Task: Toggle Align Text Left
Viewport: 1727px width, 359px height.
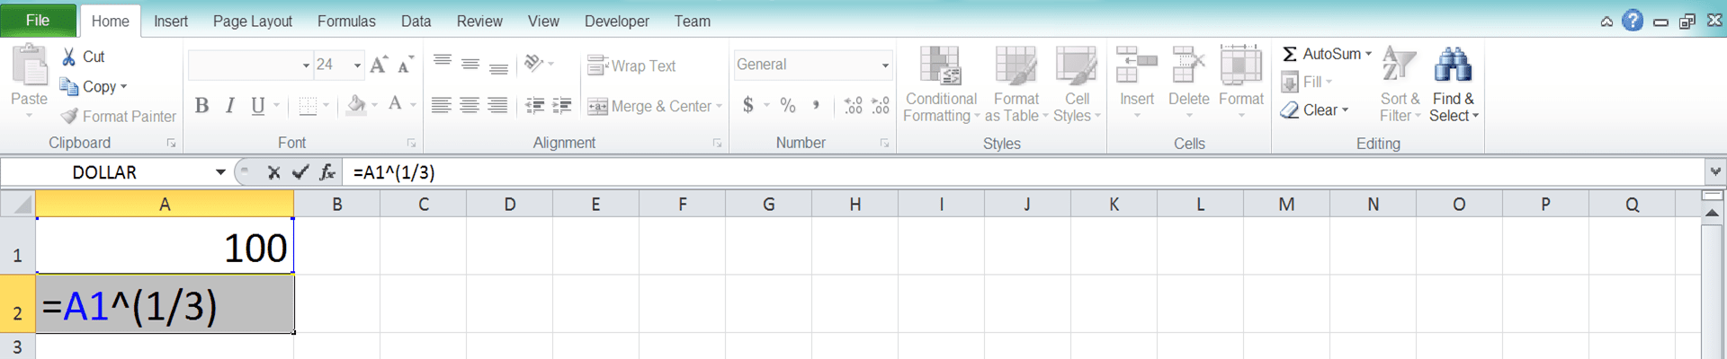Action: (441, 106)
